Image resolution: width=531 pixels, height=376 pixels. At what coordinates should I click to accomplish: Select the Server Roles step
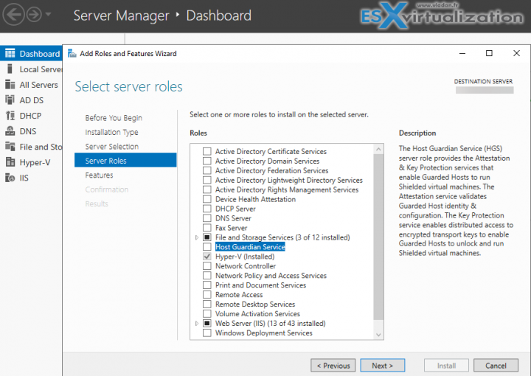[125, 161]
